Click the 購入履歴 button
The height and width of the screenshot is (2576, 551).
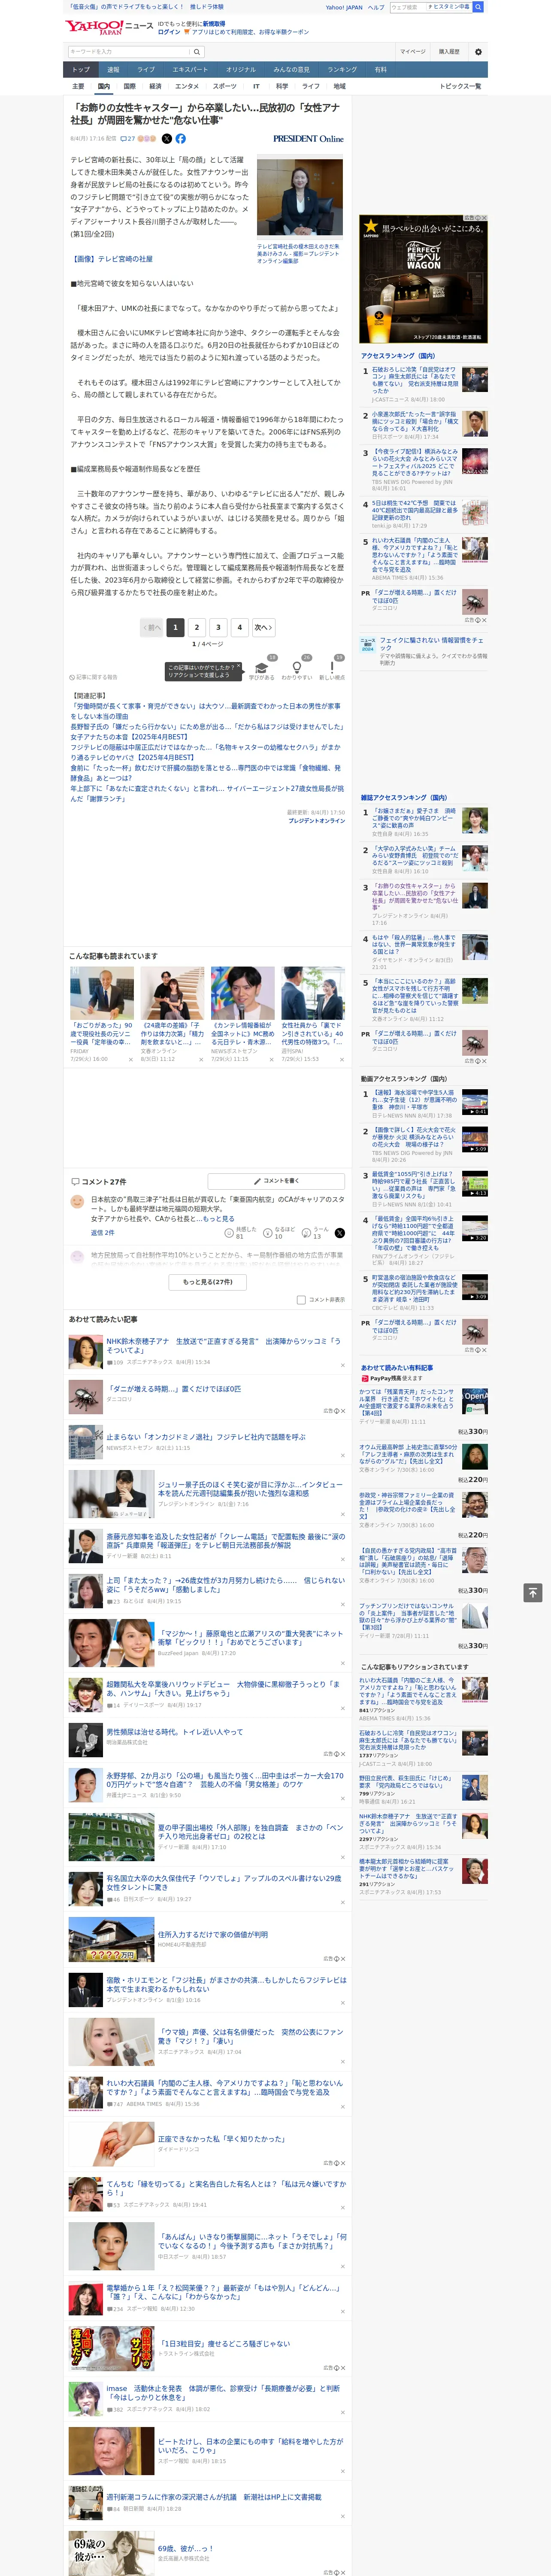(x=449, y=52)
